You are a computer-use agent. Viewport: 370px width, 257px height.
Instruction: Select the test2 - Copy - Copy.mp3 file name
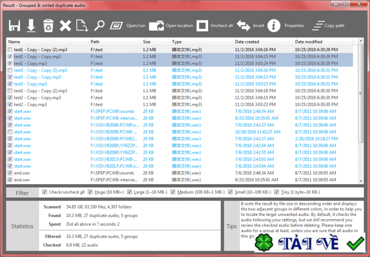[x=37, y=97]
